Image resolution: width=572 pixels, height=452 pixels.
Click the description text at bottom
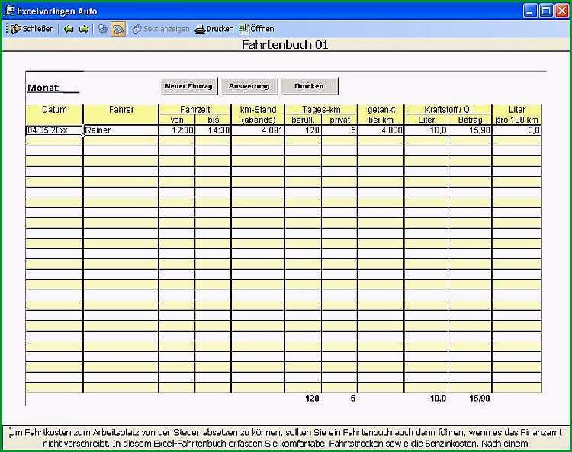(286, 438)
